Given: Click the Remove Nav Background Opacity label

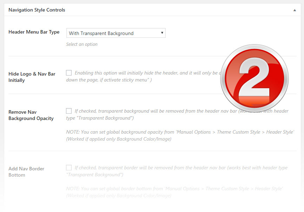Looking at the screenshot, I should [31, 115].
